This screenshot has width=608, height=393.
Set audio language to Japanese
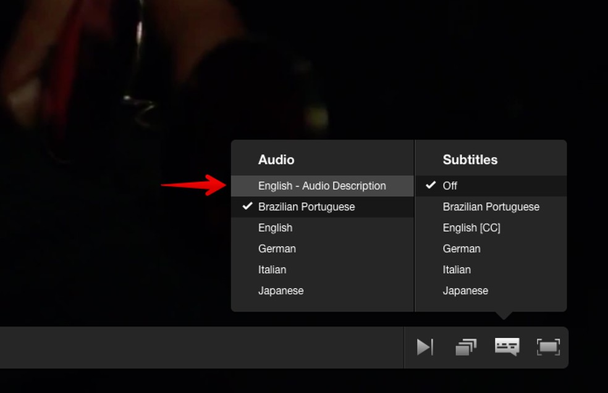click(322, 291)
